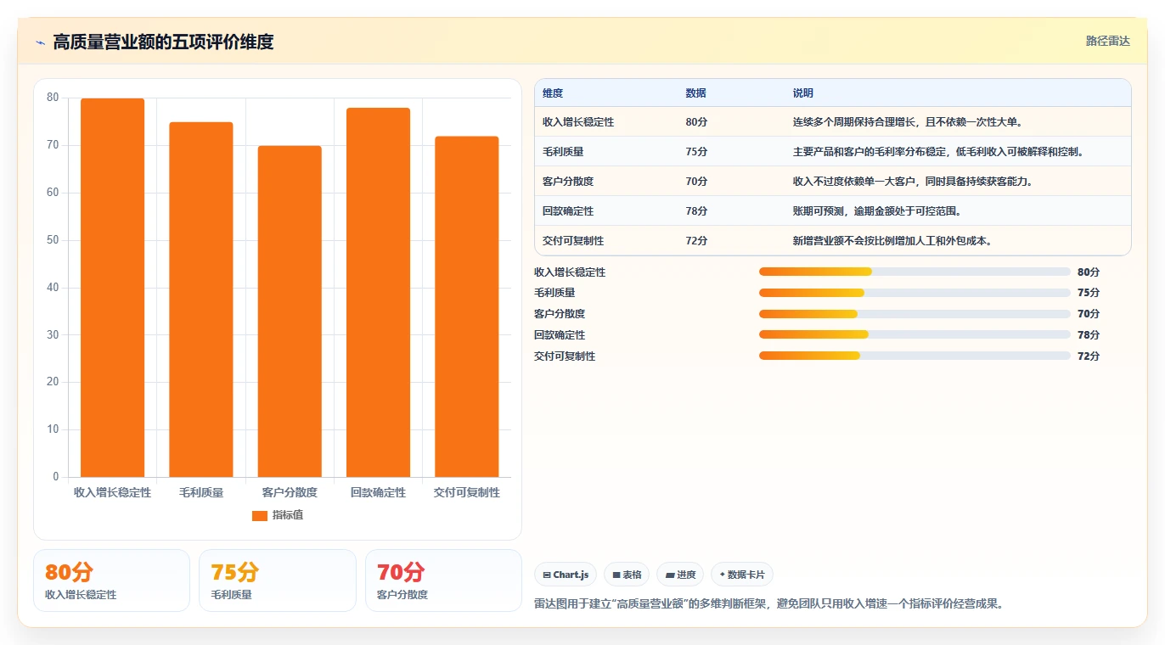Viewport: 1165px width, 645px height.
Task: Click the 75分 cell in the table
Action: (x=696, y=152)
